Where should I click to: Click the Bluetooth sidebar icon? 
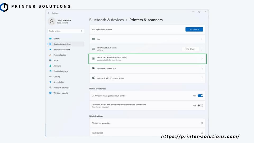pos(50,44)
